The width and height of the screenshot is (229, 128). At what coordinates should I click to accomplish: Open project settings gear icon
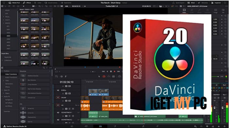[225, 126]
